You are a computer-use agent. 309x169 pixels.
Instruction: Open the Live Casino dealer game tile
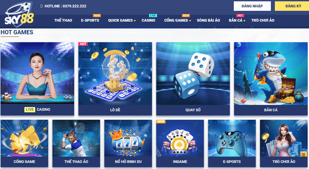[37, 79]
